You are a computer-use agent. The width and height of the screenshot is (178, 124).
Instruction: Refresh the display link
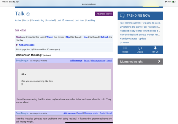click(104, 37)
